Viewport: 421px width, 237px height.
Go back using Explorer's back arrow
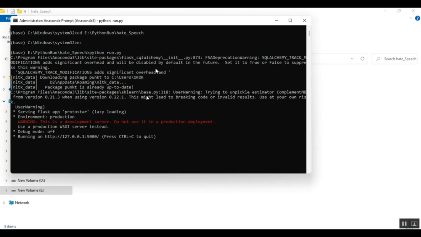tap(6, 59)
